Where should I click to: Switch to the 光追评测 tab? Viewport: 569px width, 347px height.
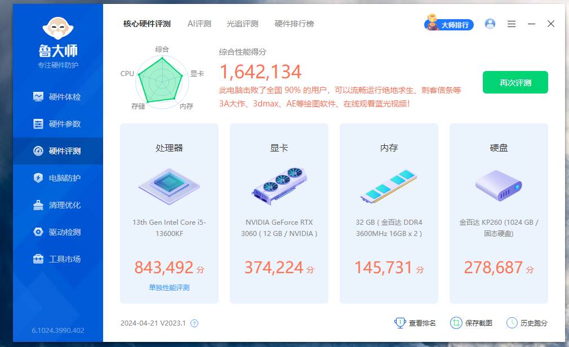[242, 24]
